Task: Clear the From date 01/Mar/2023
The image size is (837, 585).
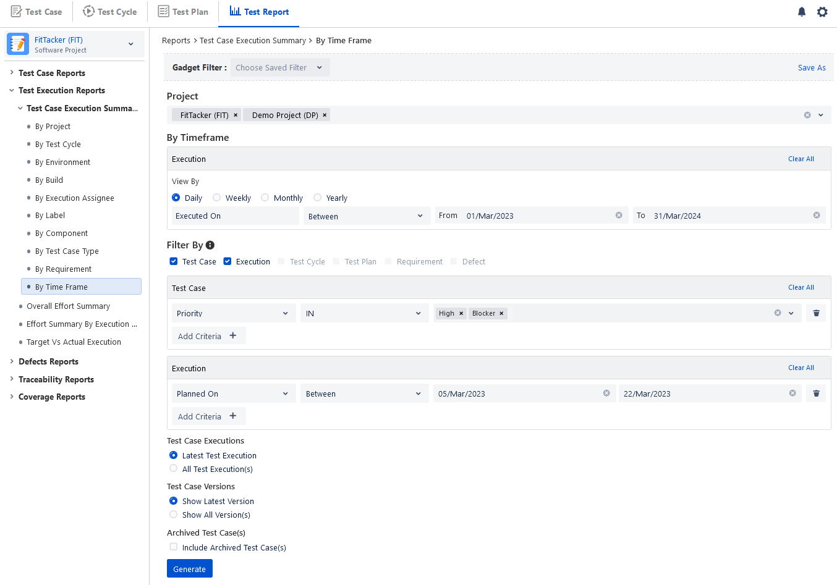Action: point(619,215)
